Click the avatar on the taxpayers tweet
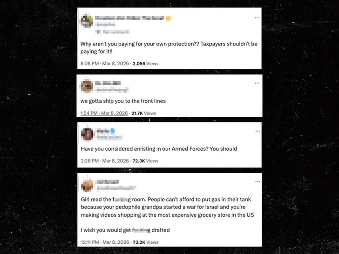Viewport: 339px width, 254px height. point(87,21)
